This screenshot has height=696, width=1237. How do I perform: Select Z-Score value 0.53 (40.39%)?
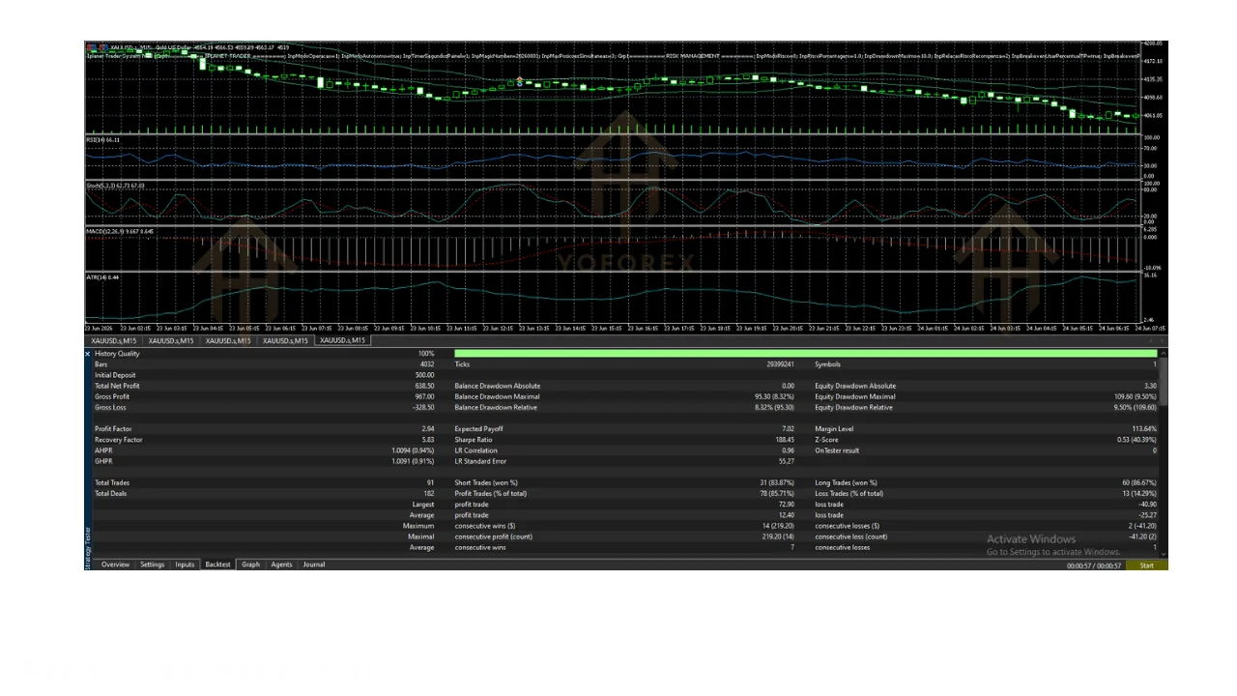click(1136, 440)
